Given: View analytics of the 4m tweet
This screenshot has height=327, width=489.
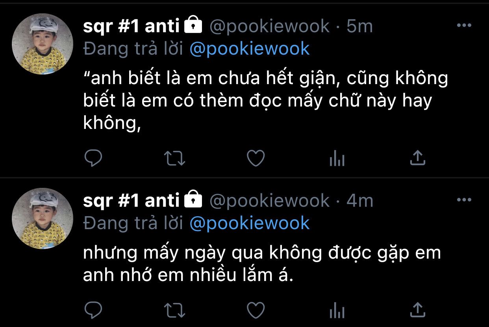Looking at the screenshot, I should 337,310.
